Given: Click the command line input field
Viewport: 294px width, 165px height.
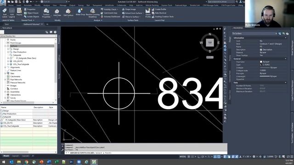Looking at the screenshot, I should [146, 153].
